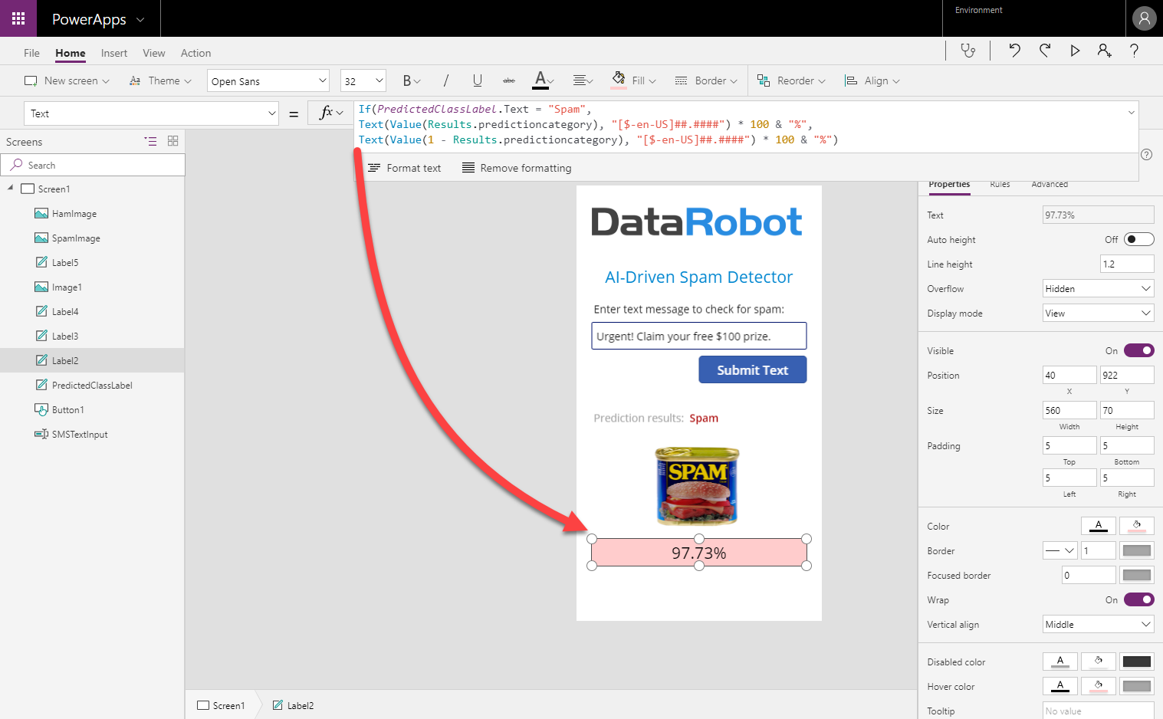Screen dimensions: 1163x719
Task: Click the Color fill bucket swatch
Action: [1136, 526]
